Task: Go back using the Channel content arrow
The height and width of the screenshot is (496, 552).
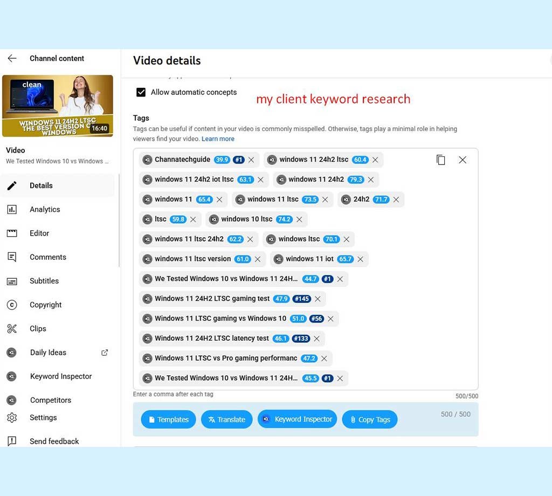Action: click(x=12, y=58)
